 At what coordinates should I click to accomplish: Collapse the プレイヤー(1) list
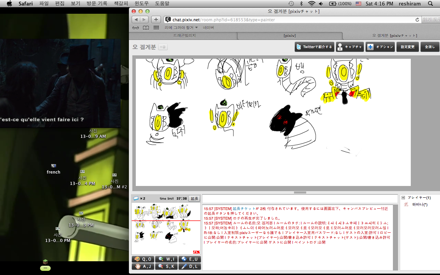404,198
